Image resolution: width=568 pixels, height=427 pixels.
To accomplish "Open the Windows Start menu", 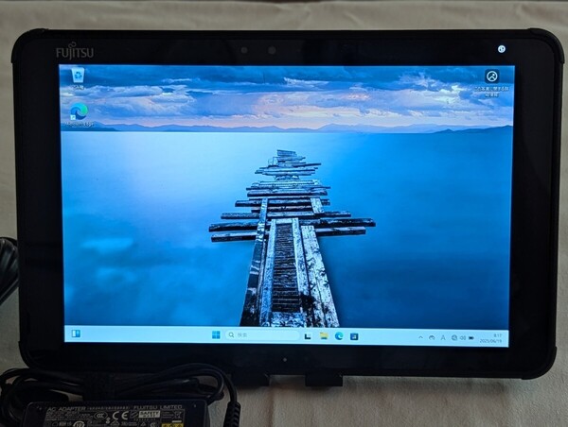I will (x=216, y=334).
